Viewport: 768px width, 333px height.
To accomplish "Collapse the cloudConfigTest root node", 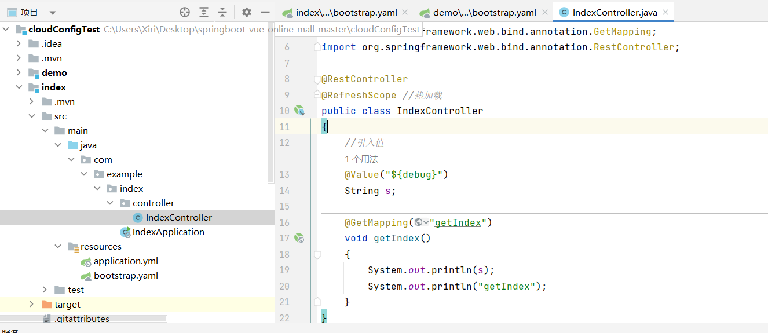I will pyautogui.click(x=6, y=30).
